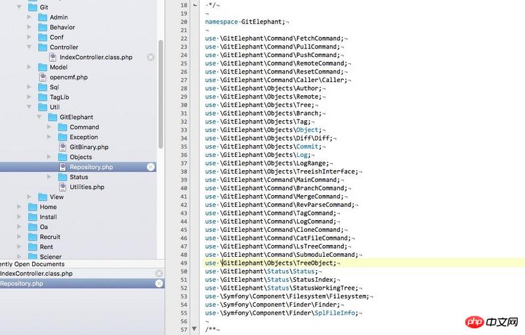
Task: Click the Utilities.php file icon
Action: coord(62,187)
